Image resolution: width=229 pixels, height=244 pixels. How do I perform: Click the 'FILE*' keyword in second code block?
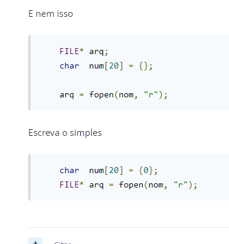tap(71, 185)
